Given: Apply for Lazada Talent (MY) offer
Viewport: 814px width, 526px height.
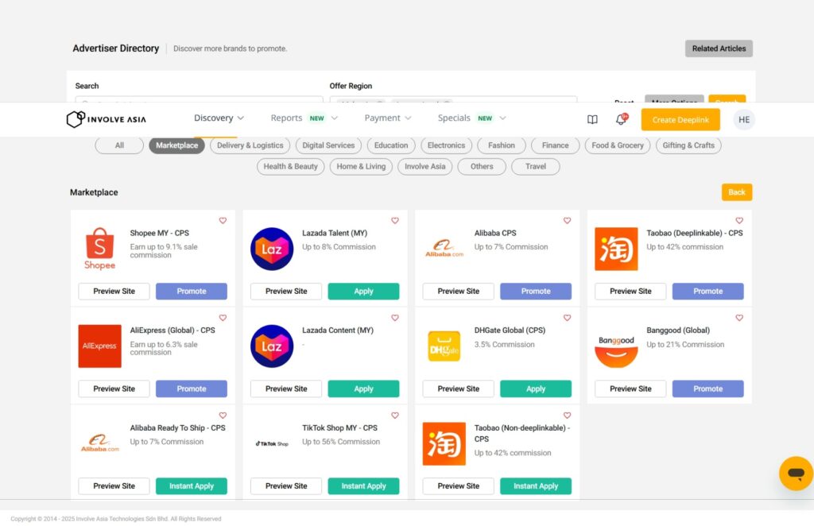Looking at the screenshot, I should click(x=363, y=291).
